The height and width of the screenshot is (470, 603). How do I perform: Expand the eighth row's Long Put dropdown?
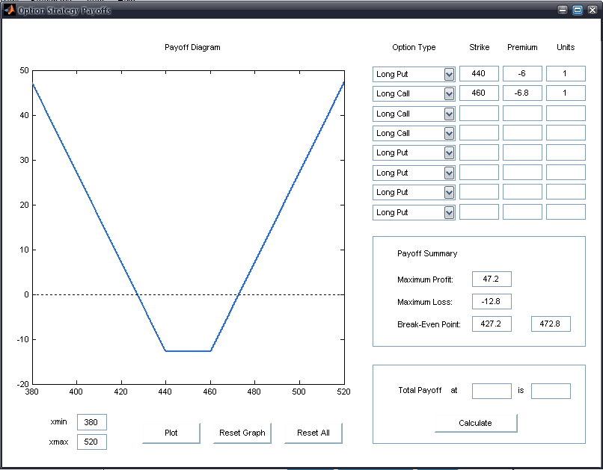point(414,212)
